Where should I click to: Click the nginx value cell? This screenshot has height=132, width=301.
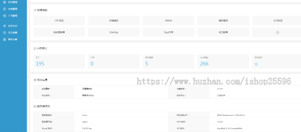(121, 122)
